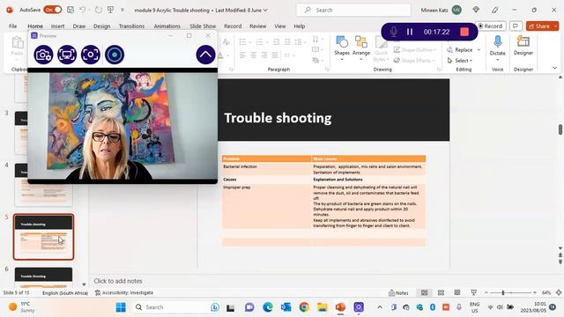Mute the recorder microphone icon
The height and width of the screenshot is (317, 564).
[394, 32]
